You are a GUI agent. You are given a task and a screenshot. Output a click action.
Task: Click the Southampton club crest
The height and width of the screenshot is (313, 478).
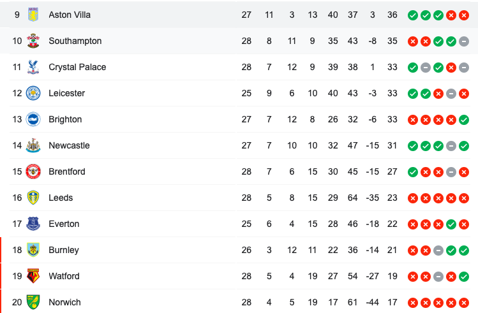click(33, 41)
